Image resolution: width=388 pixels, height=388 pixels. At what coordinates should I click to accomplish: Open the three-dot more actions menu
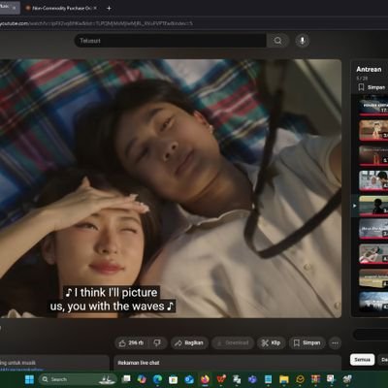click(x=335, y=343)
